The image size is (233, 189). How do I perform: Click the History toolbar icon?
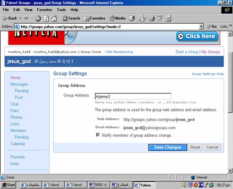pos(132,18)
